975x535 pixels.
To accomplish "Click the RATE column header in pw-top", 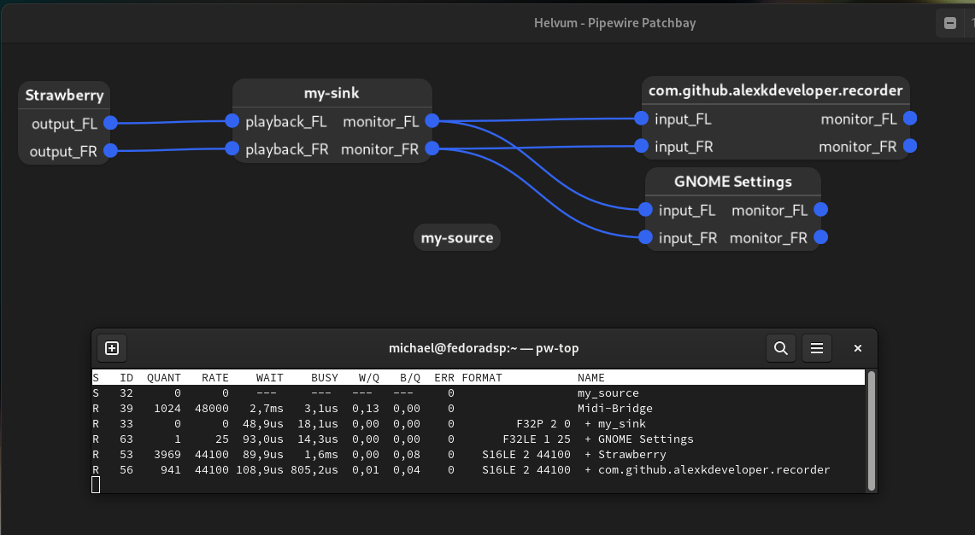I will coord(215,378).
